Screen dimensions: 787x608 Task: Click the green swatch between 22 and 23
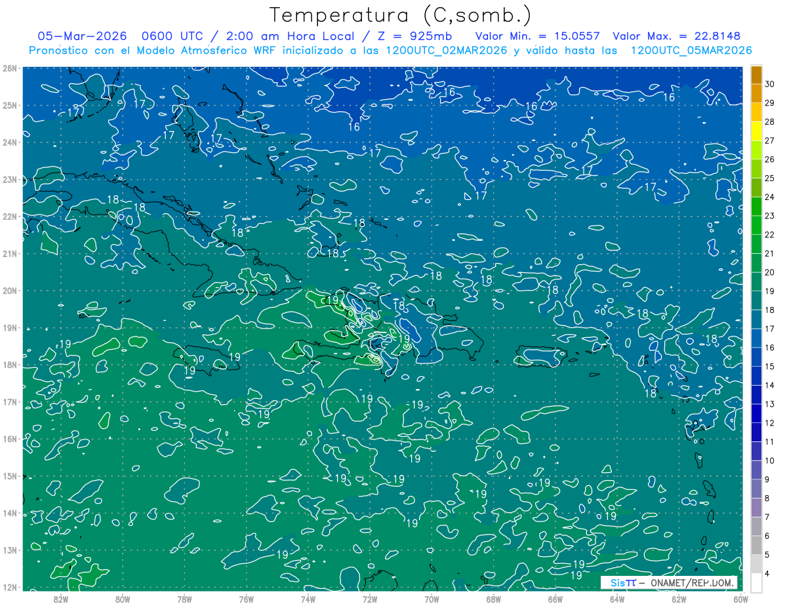[x=756, y=226]
